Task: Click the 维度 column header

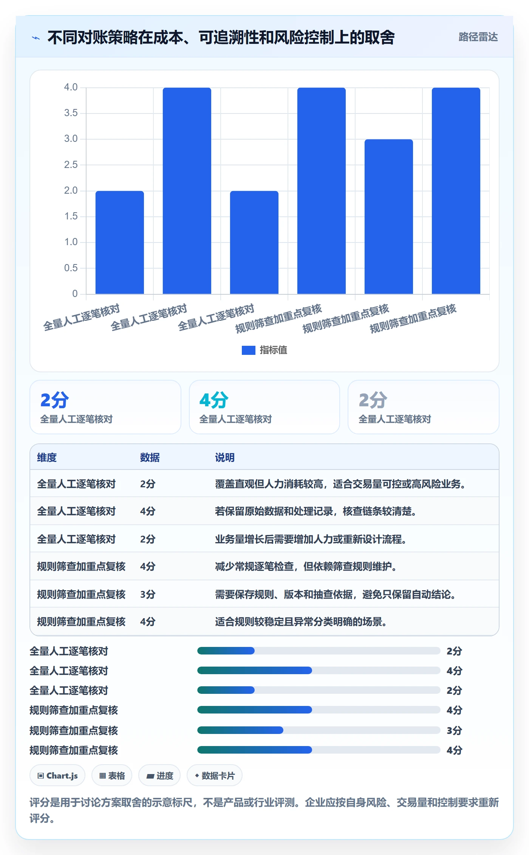Action: coord(47,458)
